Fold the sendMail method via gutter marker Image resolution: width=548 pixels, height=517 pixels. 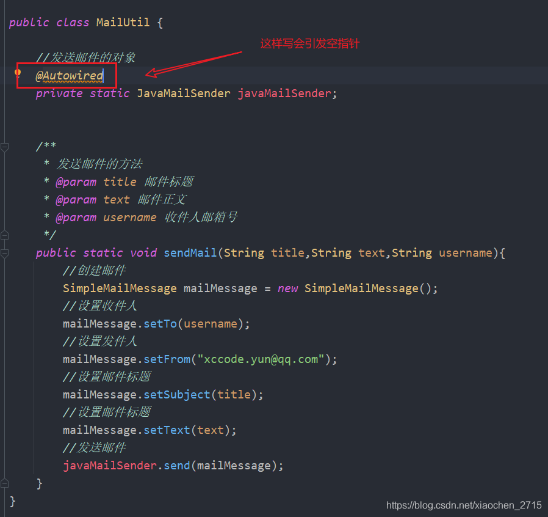tap(4, 254)
